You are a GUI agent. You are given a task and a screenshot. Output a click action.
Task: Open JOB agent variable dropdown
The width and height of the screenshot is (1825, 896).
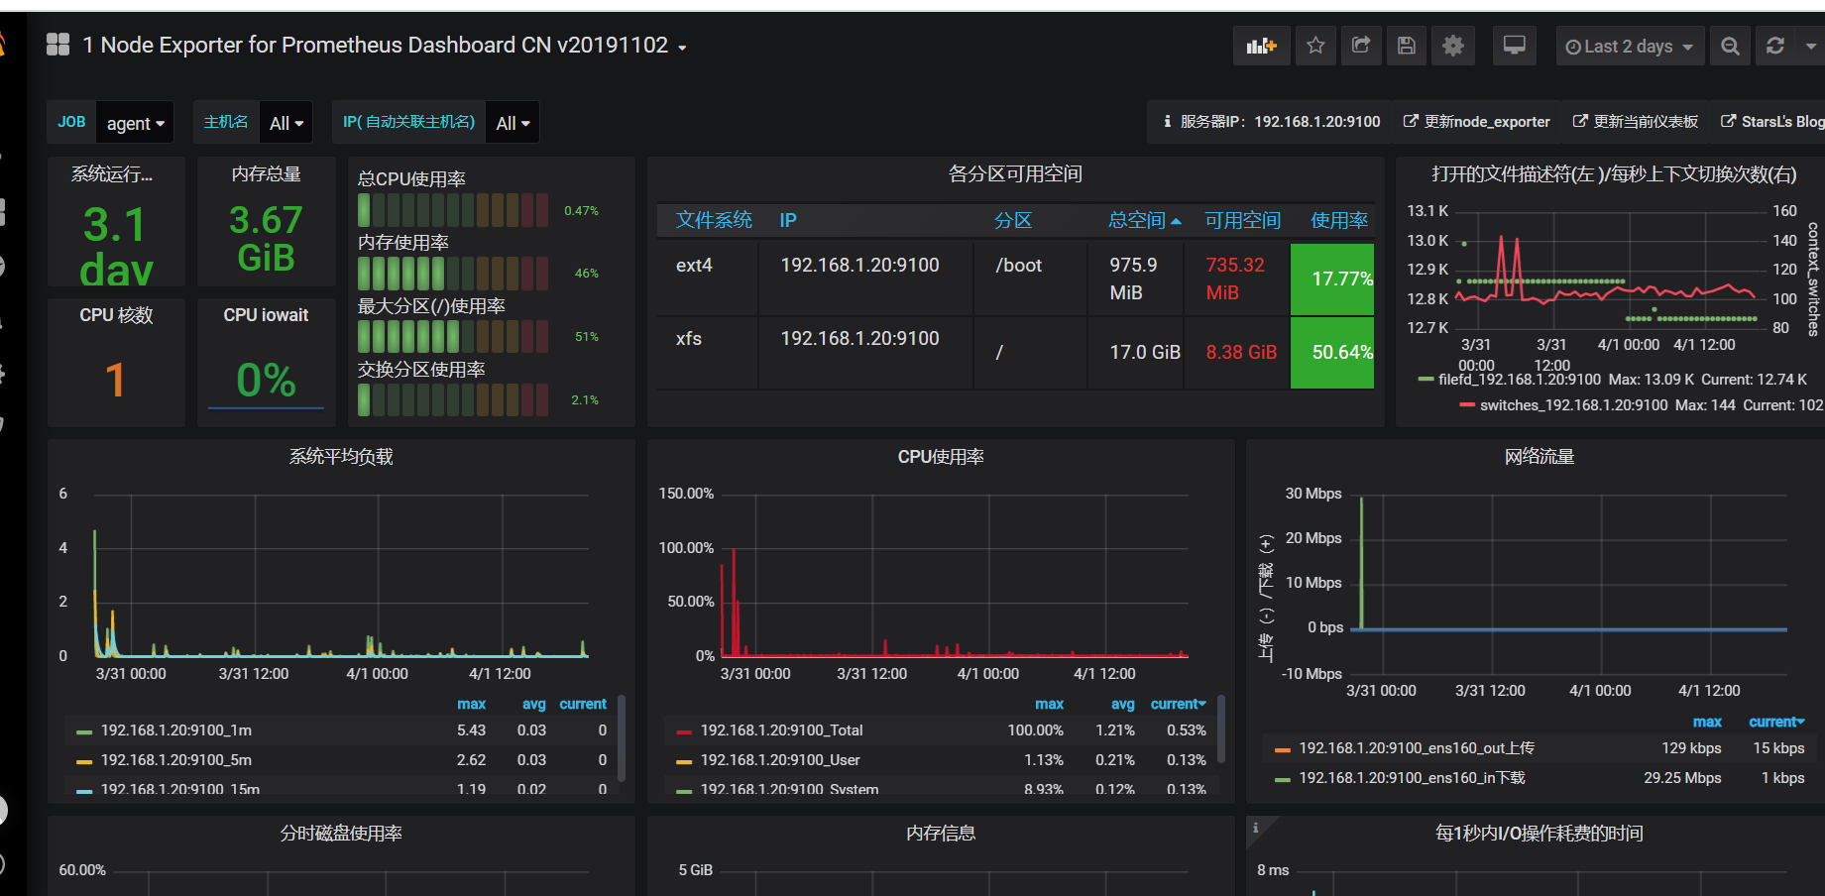pos(136,123)
